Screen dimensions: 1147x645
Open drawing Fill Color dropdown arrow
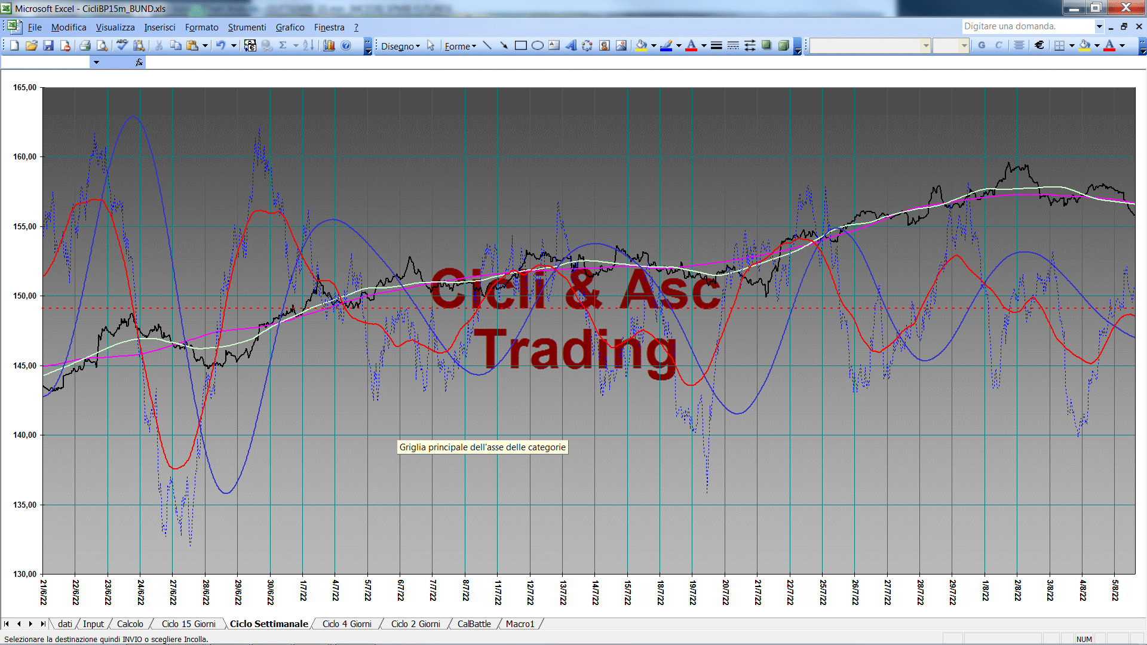coord(654,45)
